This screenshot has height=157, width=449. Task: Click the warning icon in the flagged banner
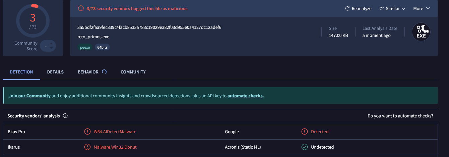[x=81, y=8]
